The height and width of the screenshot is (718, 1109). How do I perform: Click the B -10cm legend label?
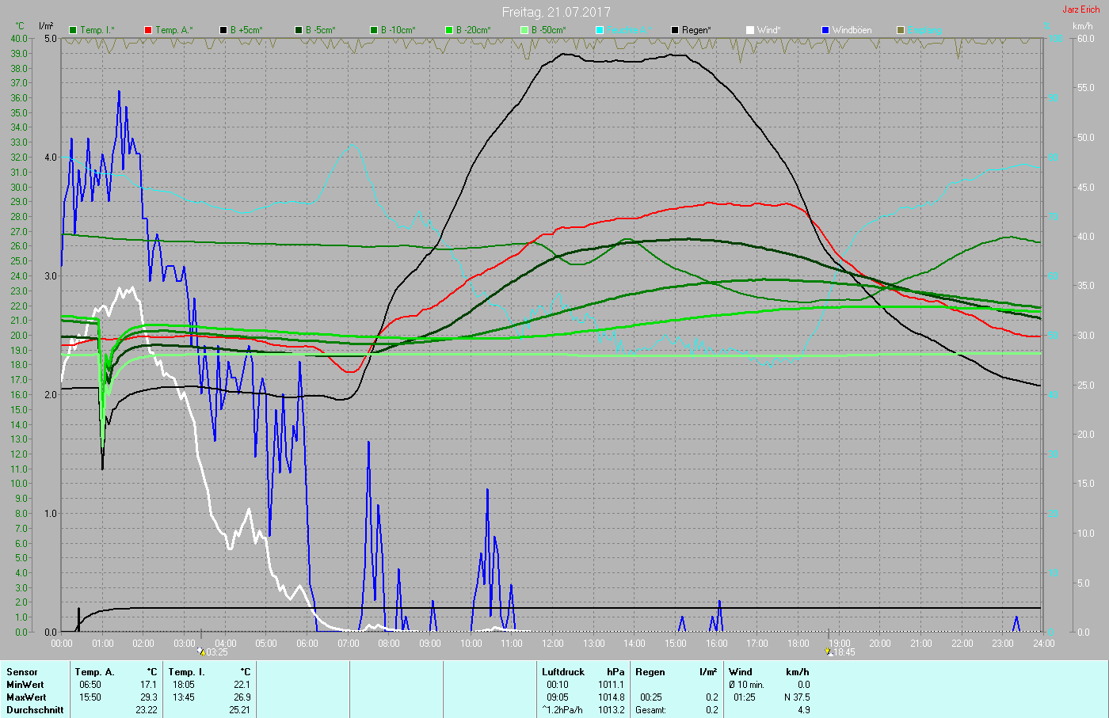point(397,30)
